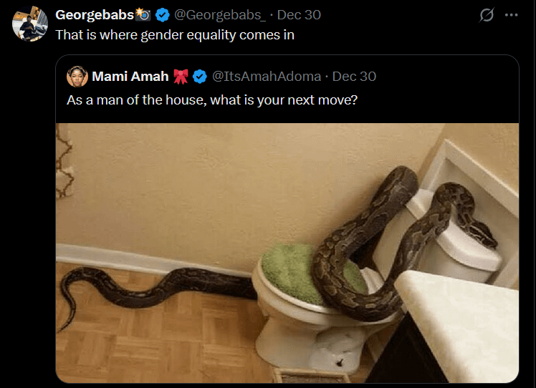Open the Georgebabs display name link

pyautogui.click(x=94, y=15)
